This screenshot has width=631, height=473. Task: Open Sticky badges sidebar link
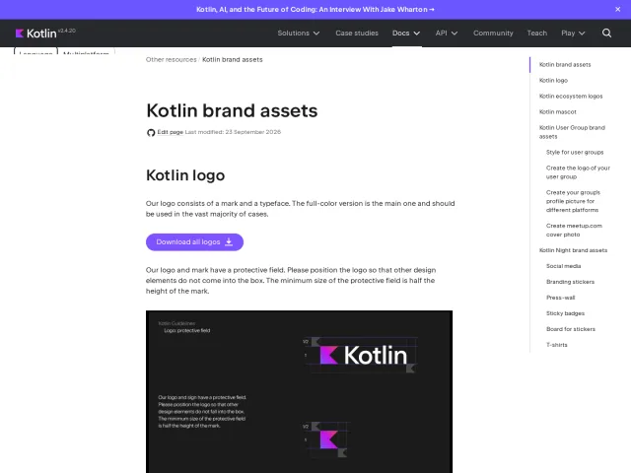pyautogui.click(x=565, y=313)
